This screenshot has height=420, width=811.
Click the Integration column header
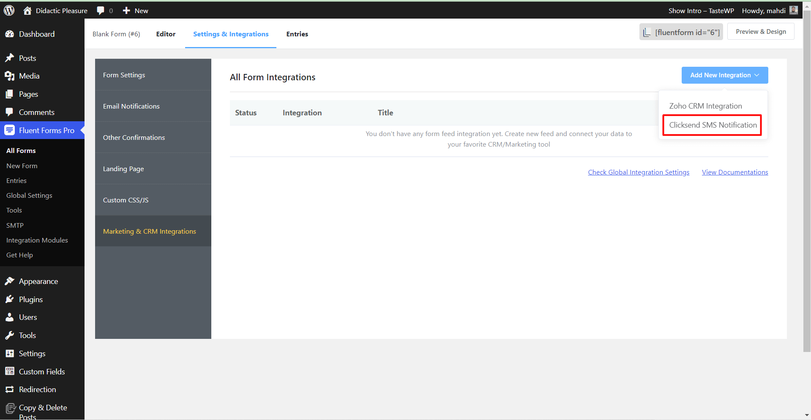click(302, 113)
